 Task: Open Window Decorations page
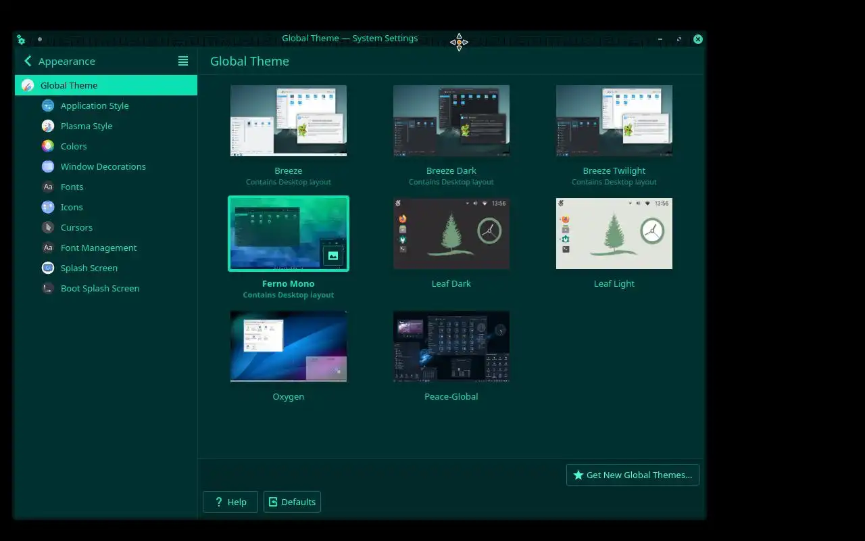106,166
